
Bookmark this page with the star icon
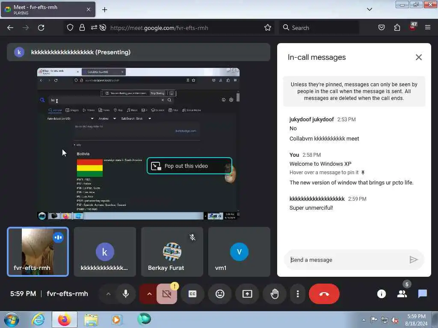(x=268, y=28)
